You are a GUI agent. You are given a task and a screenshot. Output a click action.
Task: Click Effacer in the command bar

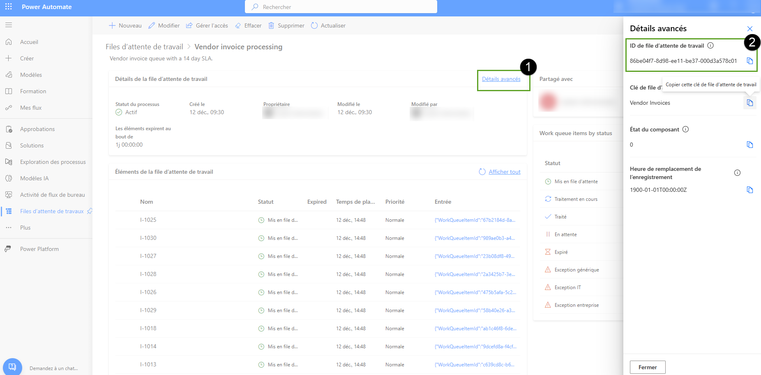[248, 25]
